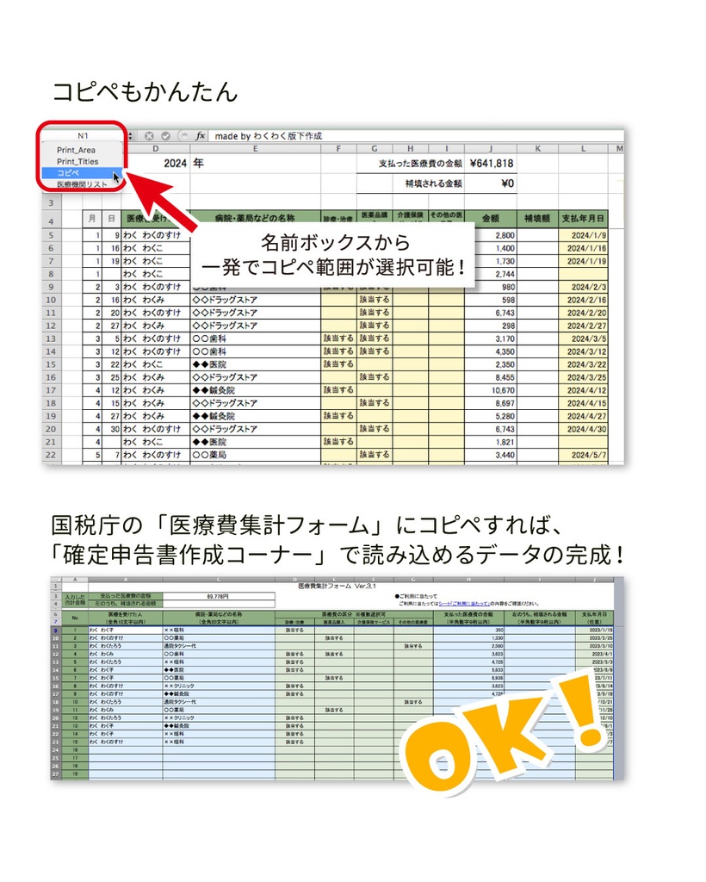
Task: Cancel formula entry with the X icon
Action: (x=149, y=136)
